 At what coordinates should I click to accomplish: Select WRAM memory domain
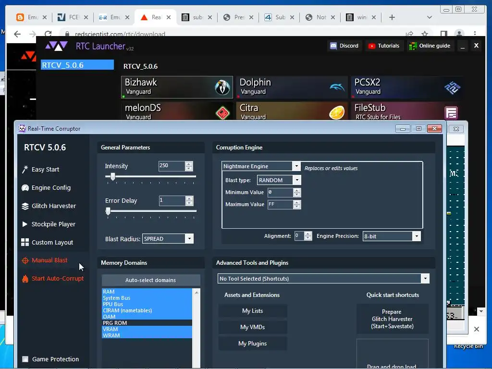point(147,335)
